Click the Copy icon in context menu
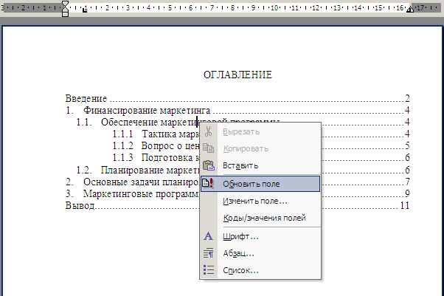Screen dimensions: 444x296 [209, 148]
